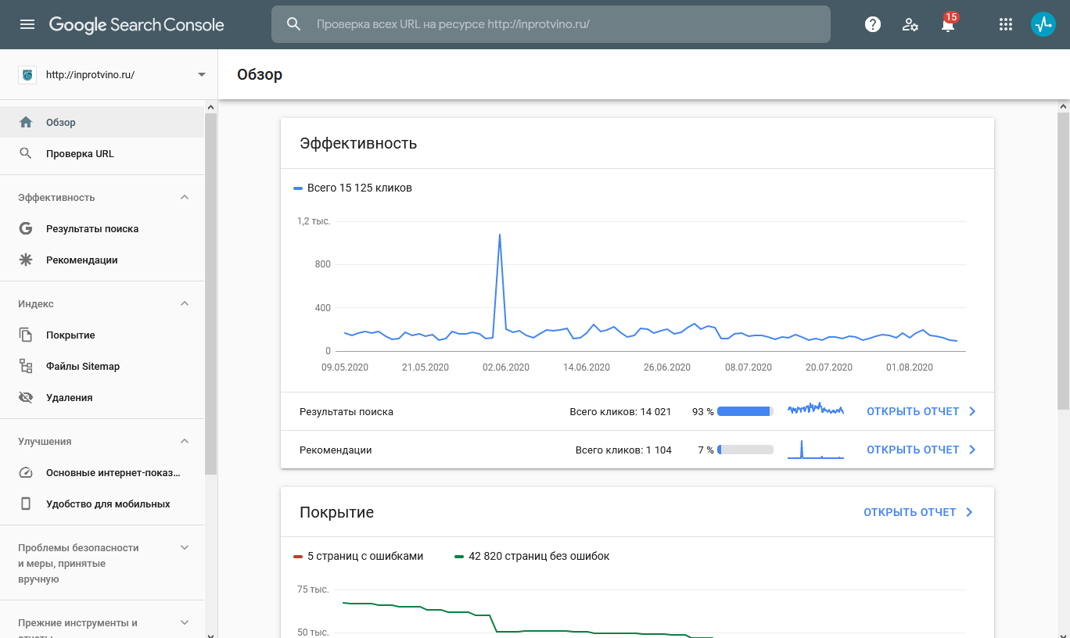Open Файлы Sitemap in sidebar
Screen dimensions: 1070x638
(82, 366)
